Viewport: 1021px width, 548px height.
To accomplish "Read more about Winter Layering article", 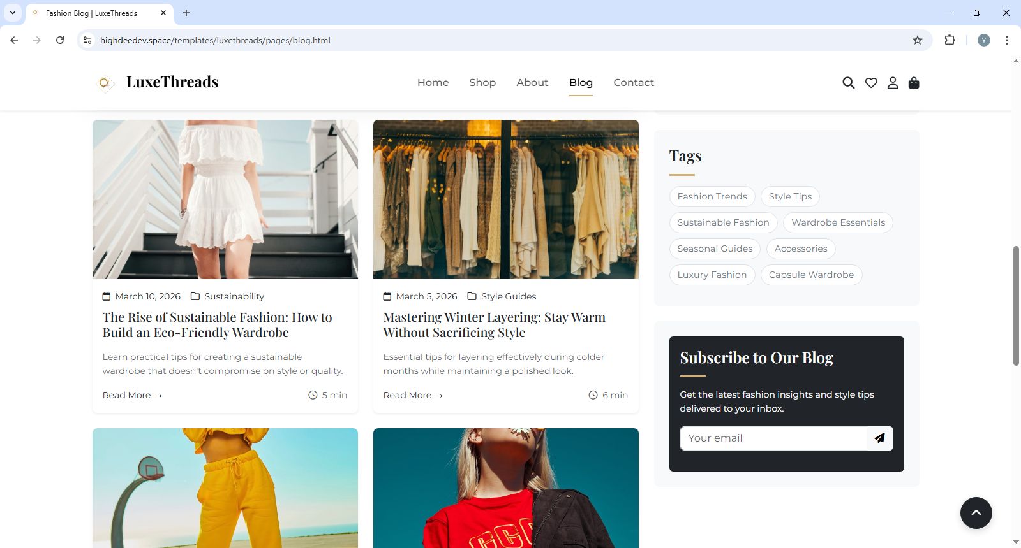I will pyautogui.click(x=414, y=396).
